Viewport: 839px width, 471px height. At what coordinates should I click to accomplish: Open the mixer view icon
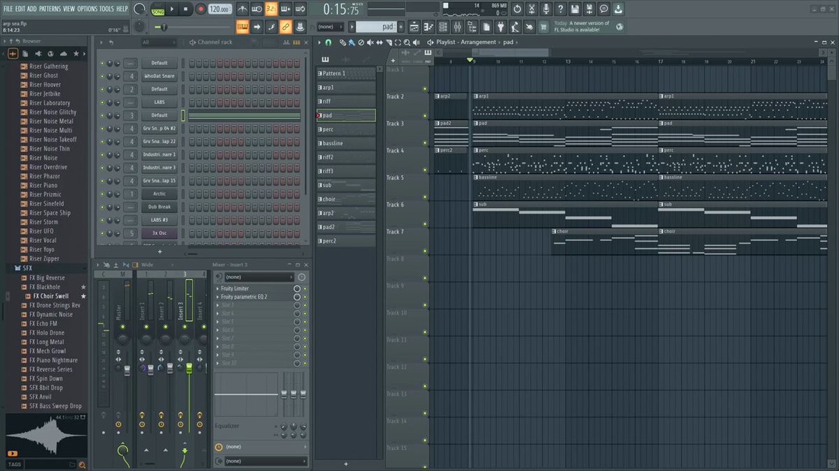point(457,27)
